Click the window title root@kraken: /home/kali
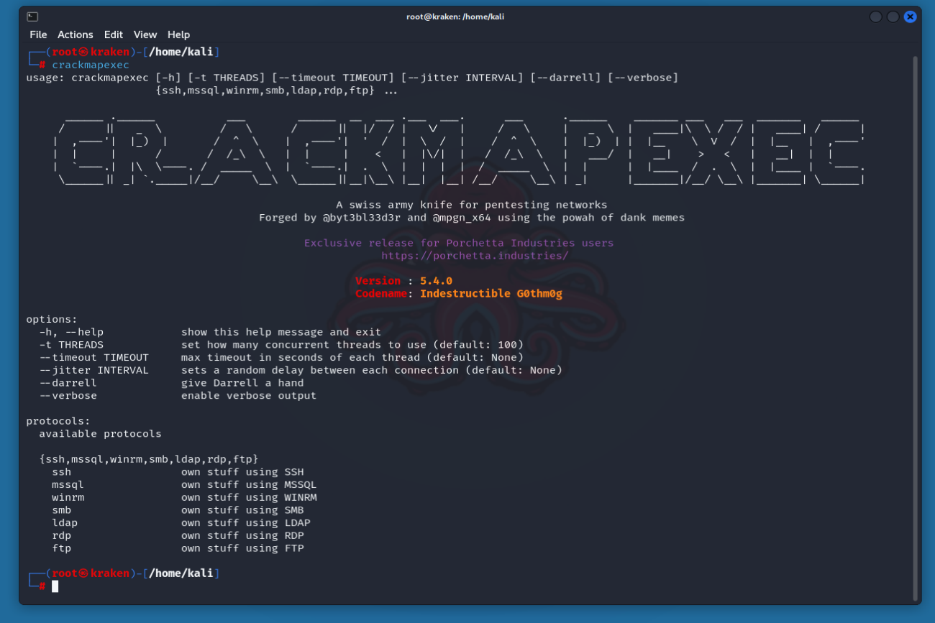This screenshot has height=623, width=935. pyautogui.click(x=455, y=17)
